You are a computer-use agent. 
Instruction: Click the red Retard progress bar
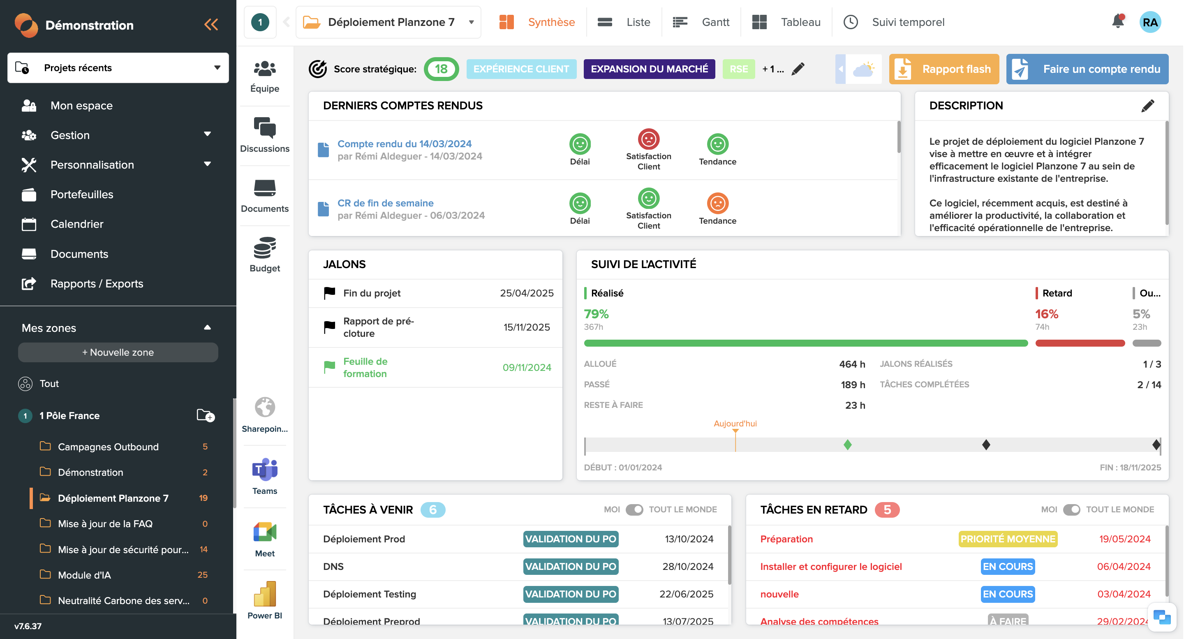(1080, 343)
